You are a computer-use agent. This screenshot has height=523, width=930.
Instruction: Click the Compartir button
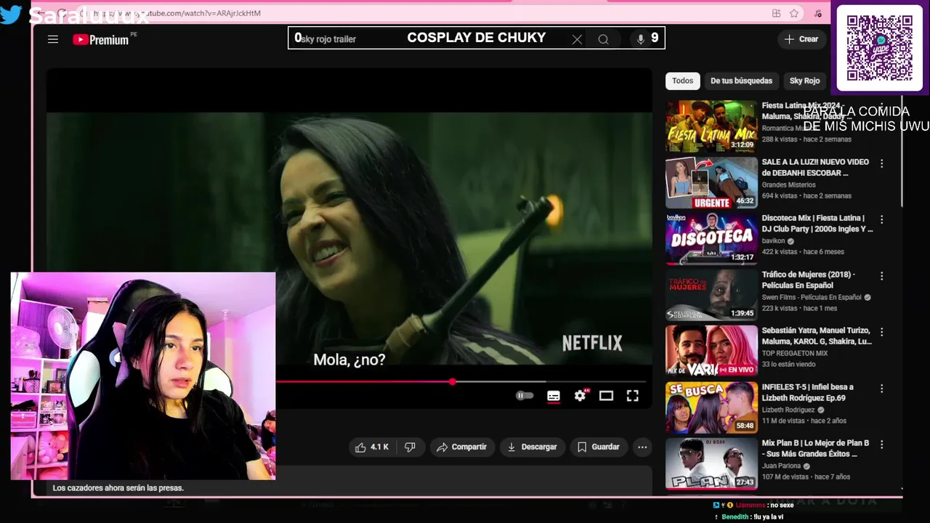click(x=461, y=447)
